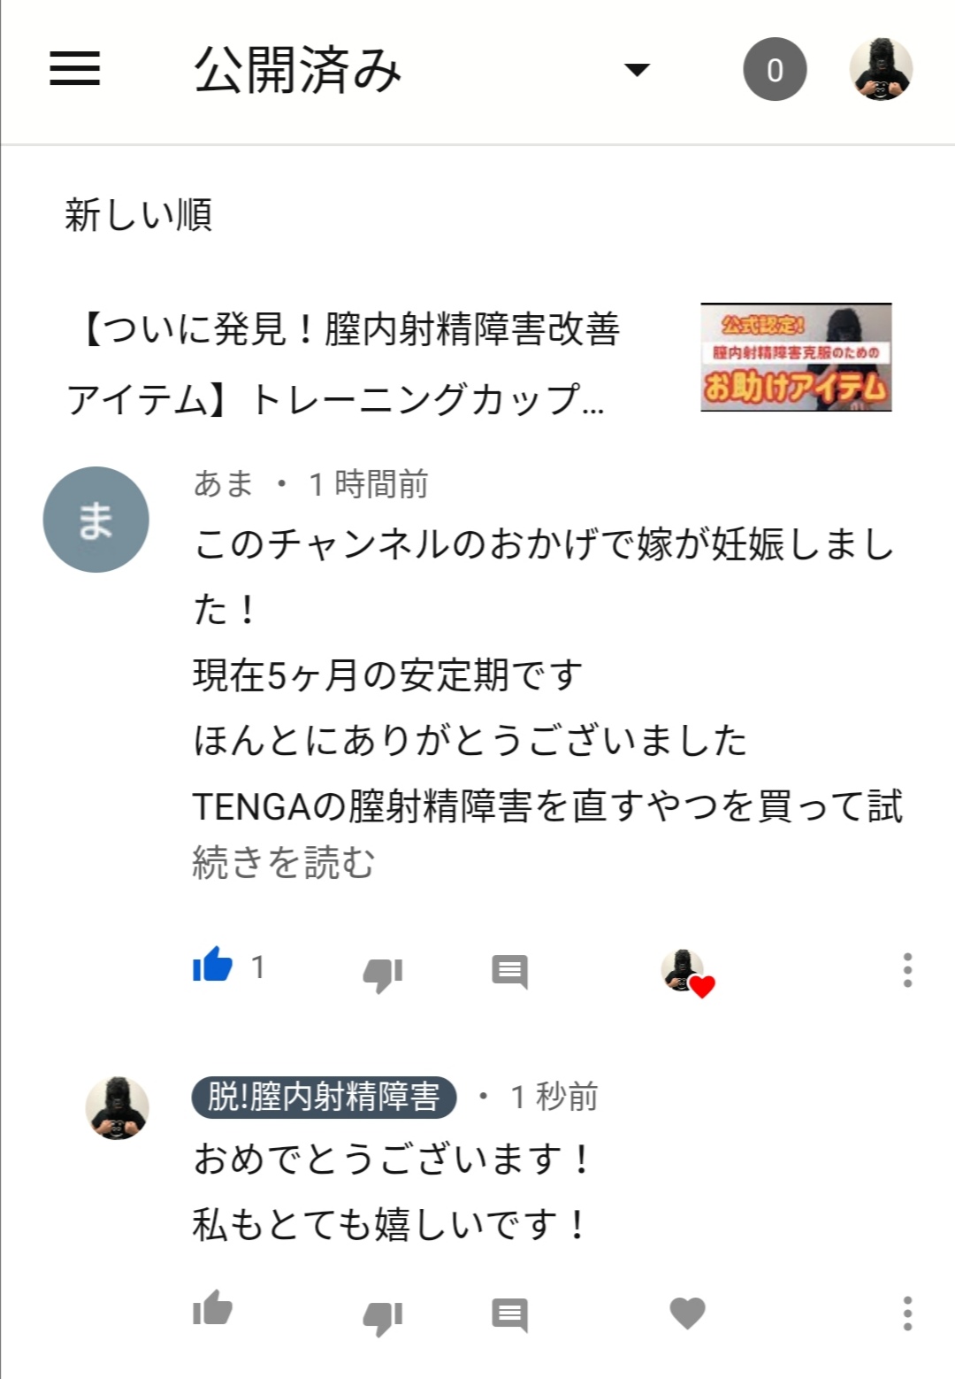Change the 新しい順 sort order
The width and height of the screenshot is (955, 1379).
(139, 215)
